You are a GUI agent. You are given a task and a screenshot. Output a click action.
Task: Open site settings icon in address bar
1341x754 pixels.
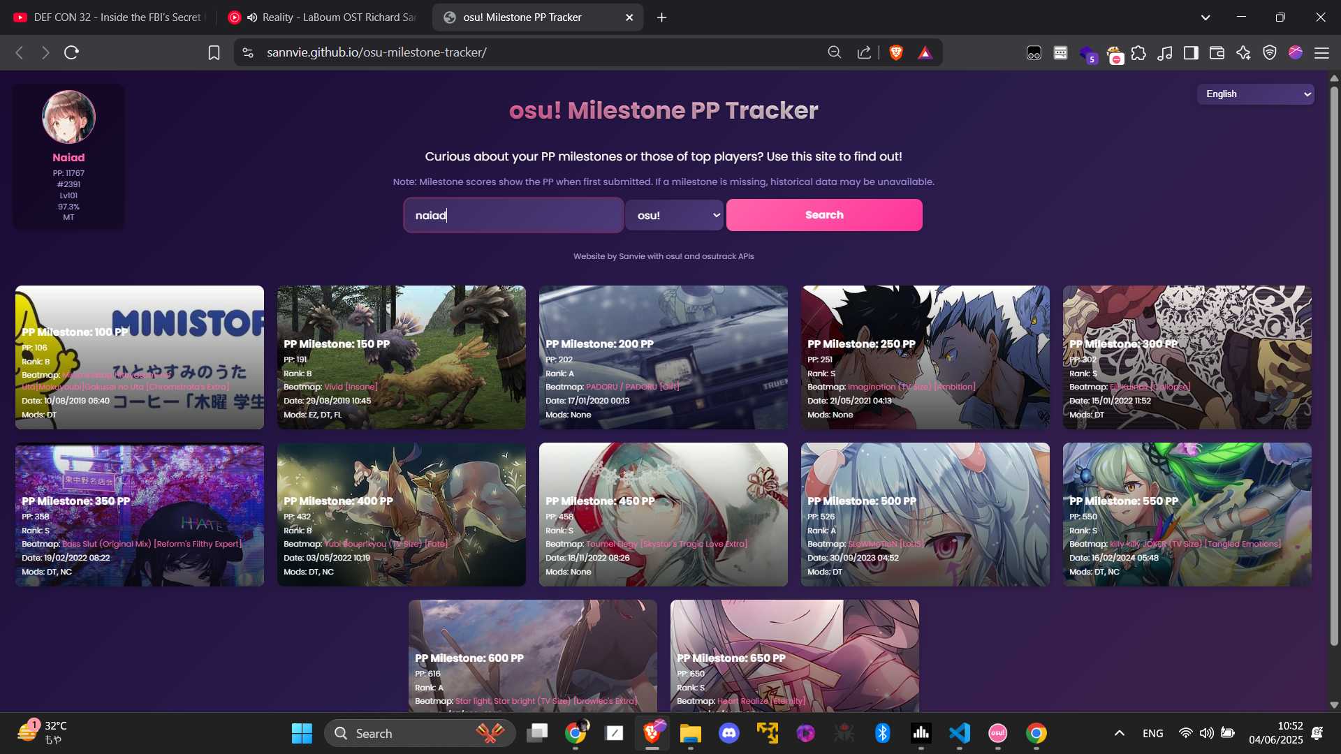click(x=248, y=52)
